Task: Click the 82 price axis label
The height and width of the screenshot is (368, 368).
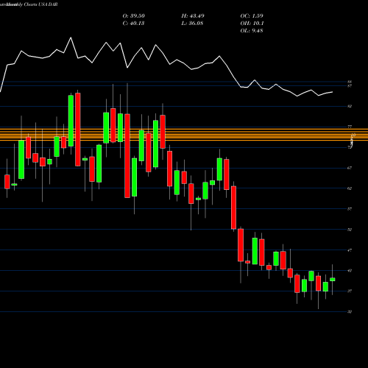Action: (350, 106)
